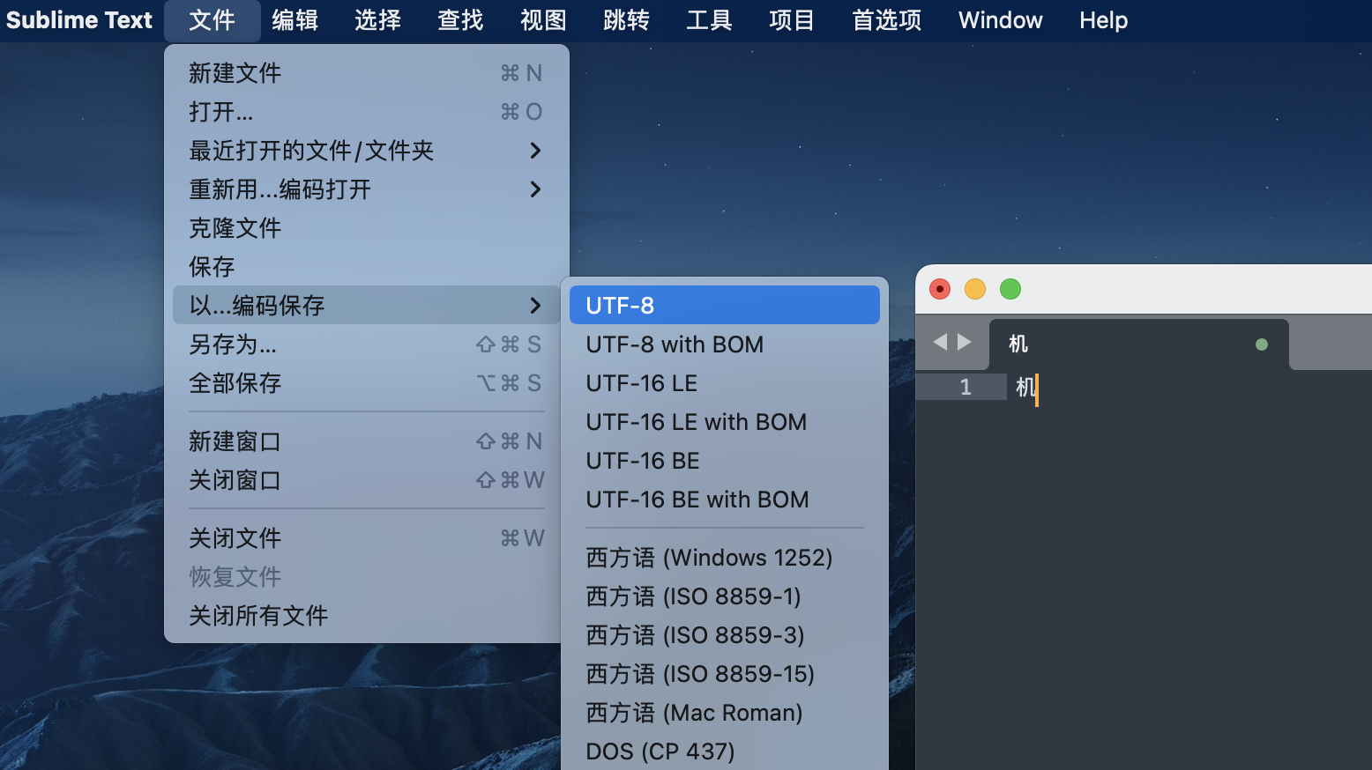Choose 关闭所有文件 menu item
Screen dimensions: 1372x770
(x=366, y=616)
